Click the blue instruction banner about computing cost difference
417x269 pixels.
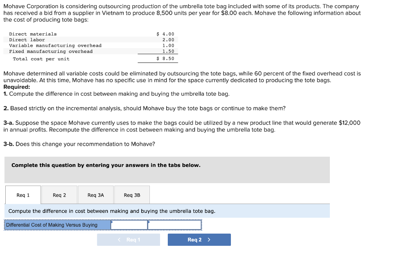tap(167, 211)
